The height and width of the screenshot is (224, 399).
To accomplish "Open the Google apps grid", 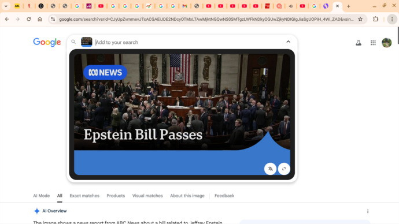I will pos(373,43).
